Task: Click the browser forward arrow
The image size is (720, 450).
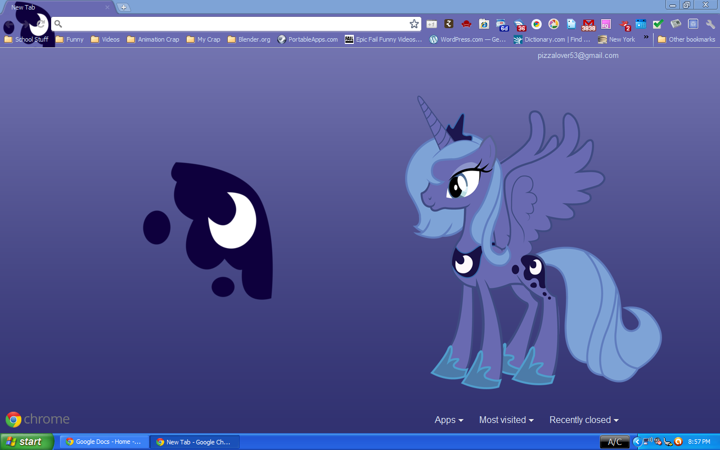Action: click(25, 24)
